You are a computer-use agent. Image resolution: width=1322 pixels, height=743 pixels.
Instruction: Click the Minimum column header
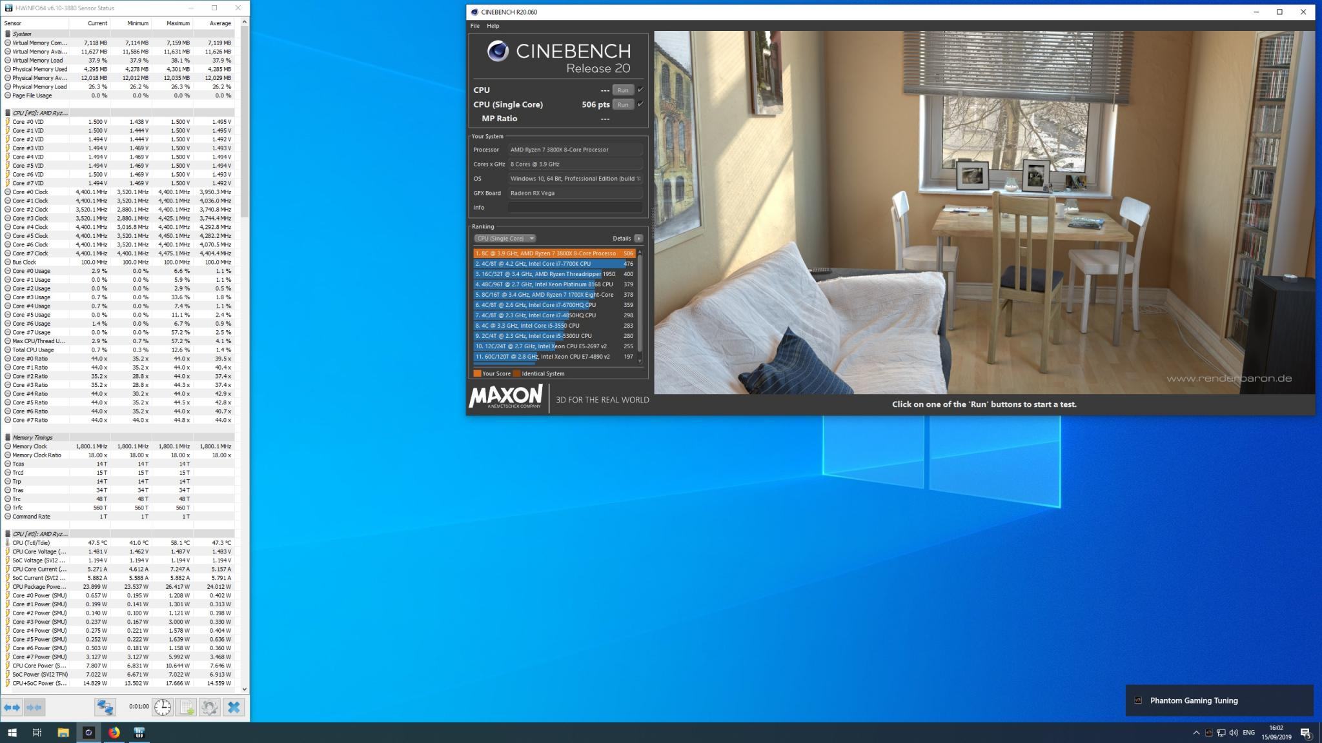(x=131, y=23)
